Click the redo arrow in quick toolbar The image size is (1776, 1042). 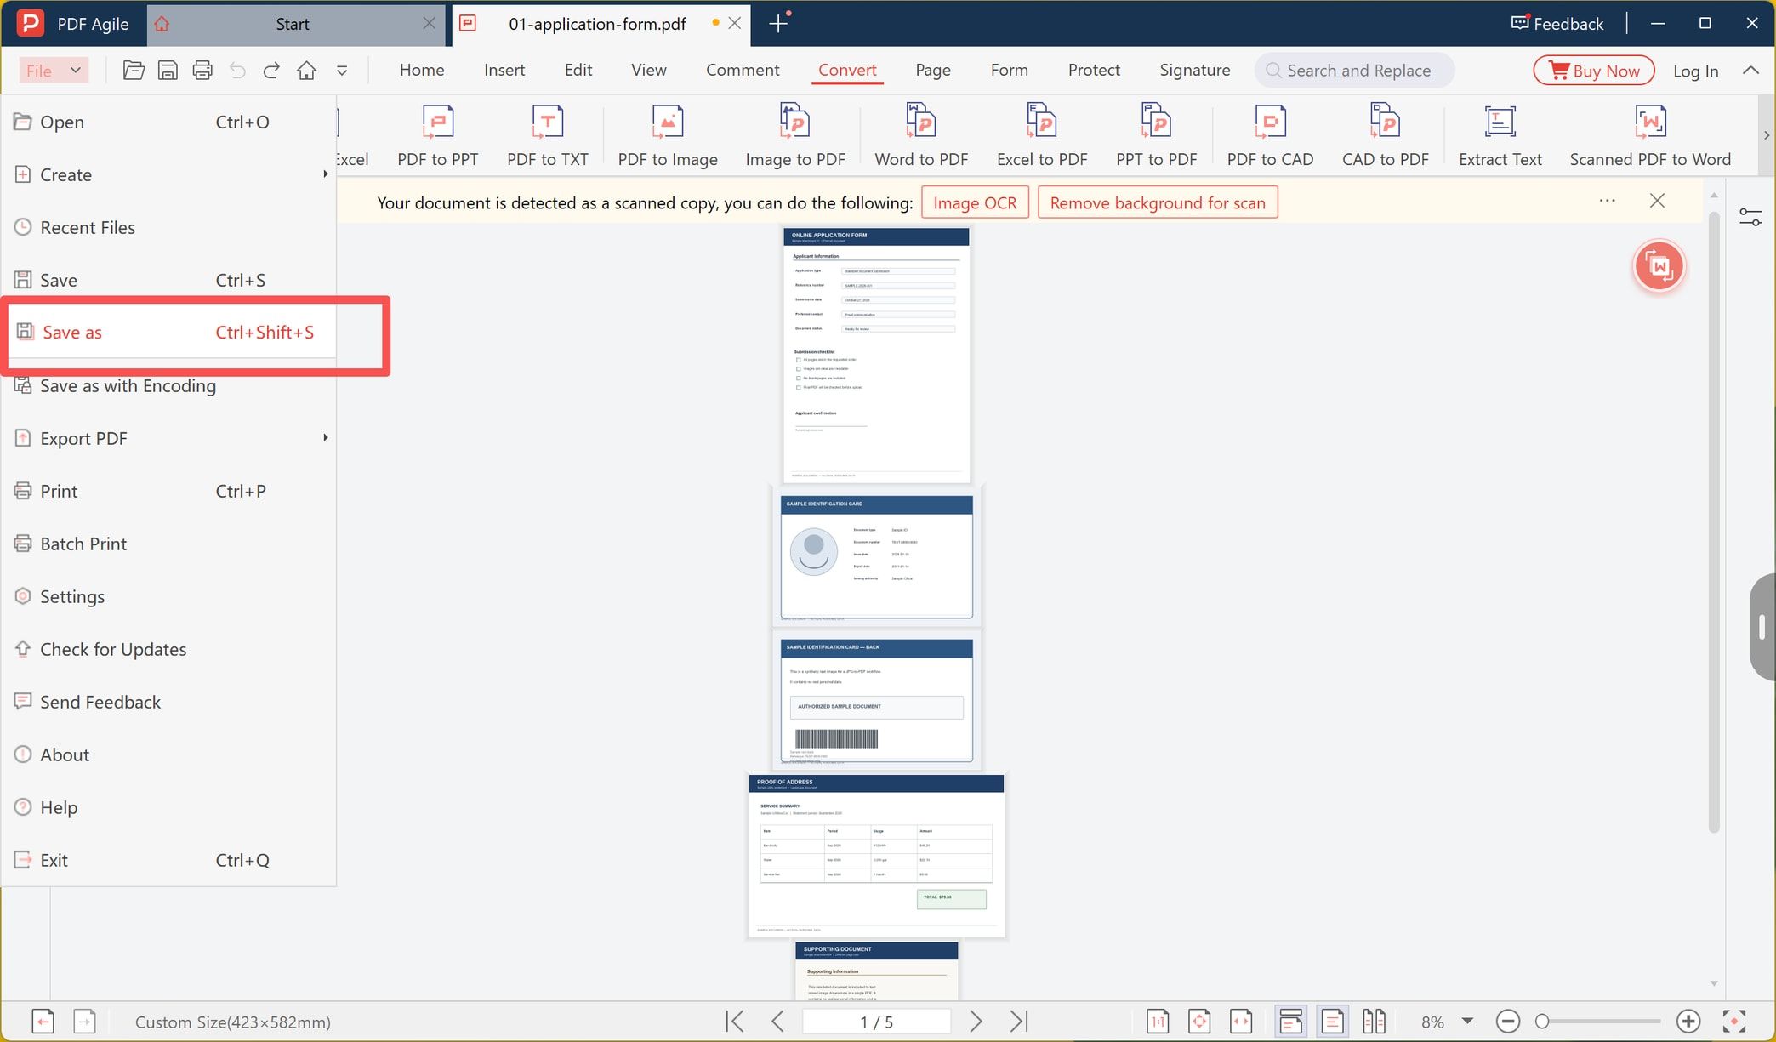point(271,71)
